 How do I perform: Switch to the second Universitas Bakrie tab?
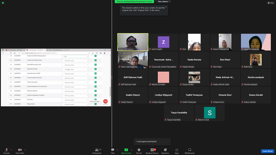coord(36,50)
